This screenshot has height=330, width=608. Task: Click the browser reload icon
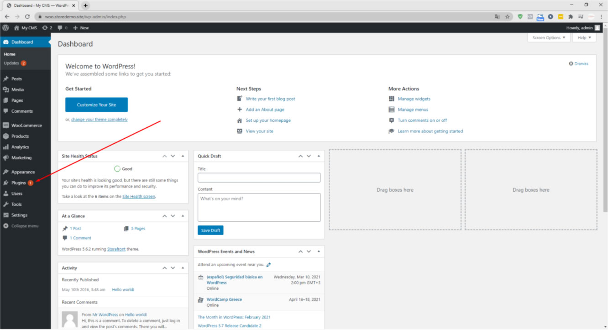click(x=27, y=16)
